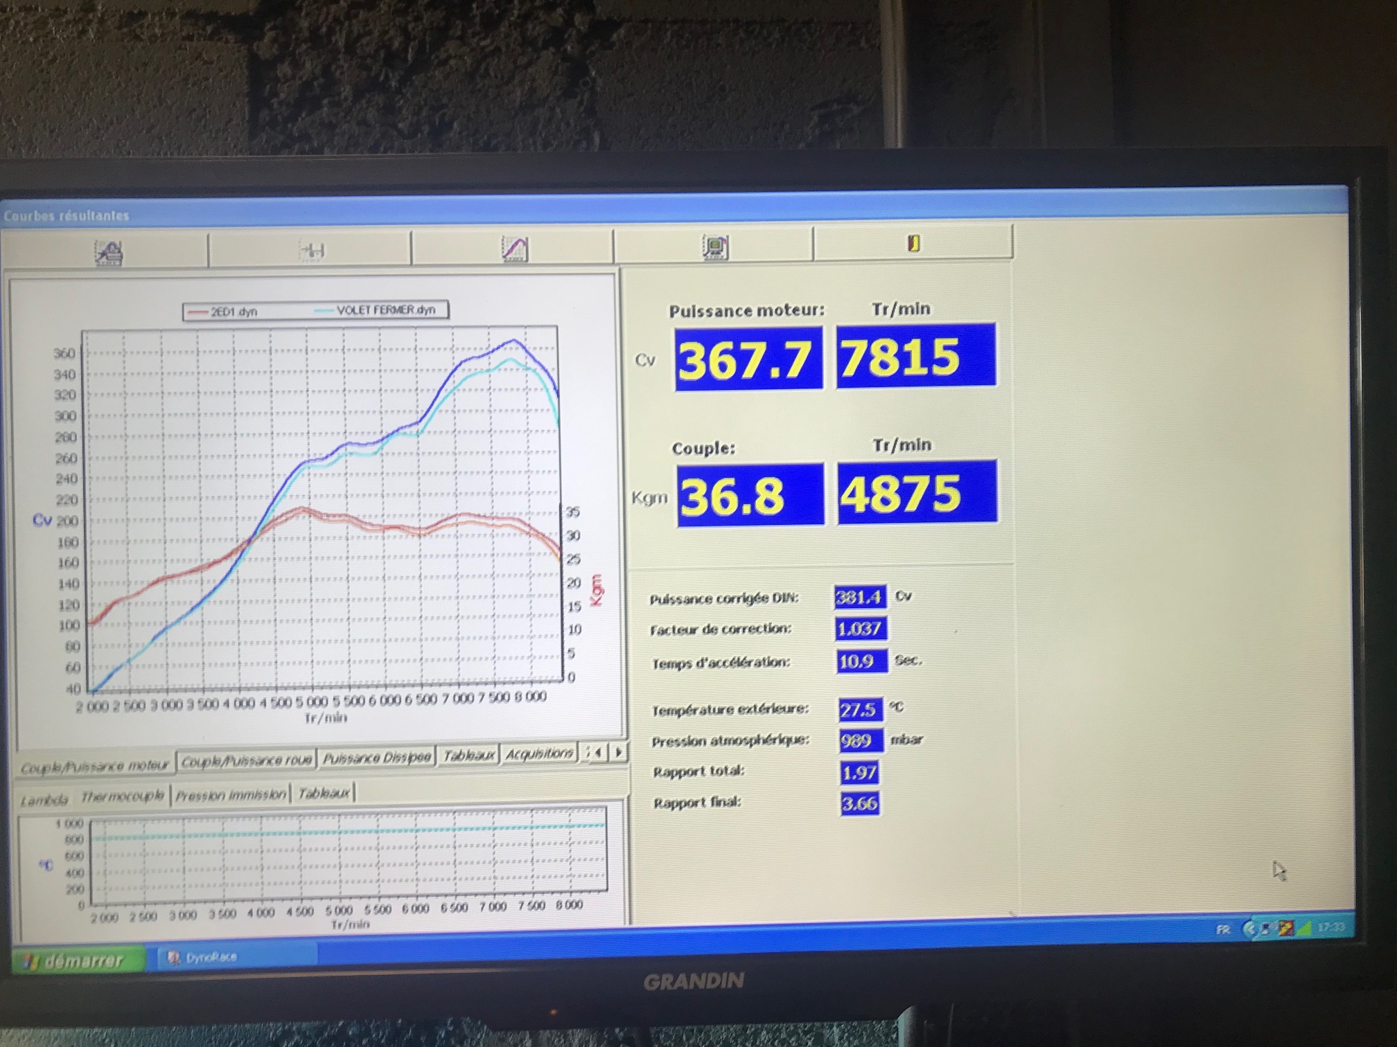1397x1047 pixels.
Task: Click the curve chart toolbar icon
Action: 514,249
